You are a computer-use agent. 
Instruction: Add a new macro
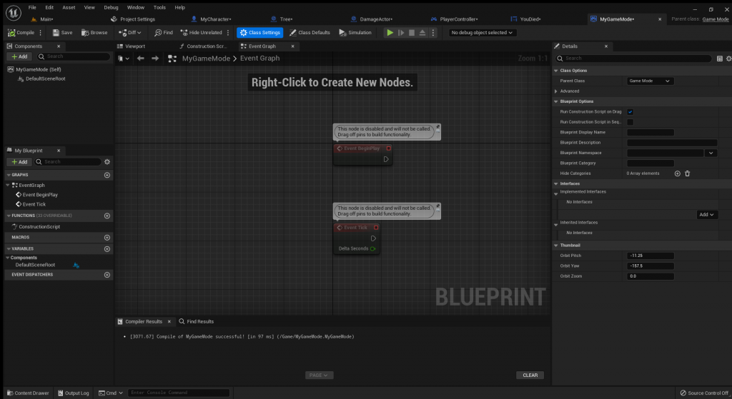tap(107, 237)
